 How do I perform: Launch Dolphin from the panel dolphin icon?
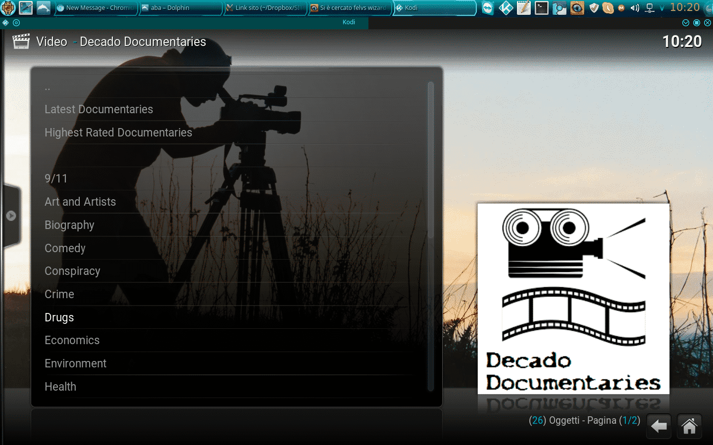tap(44, 7)
